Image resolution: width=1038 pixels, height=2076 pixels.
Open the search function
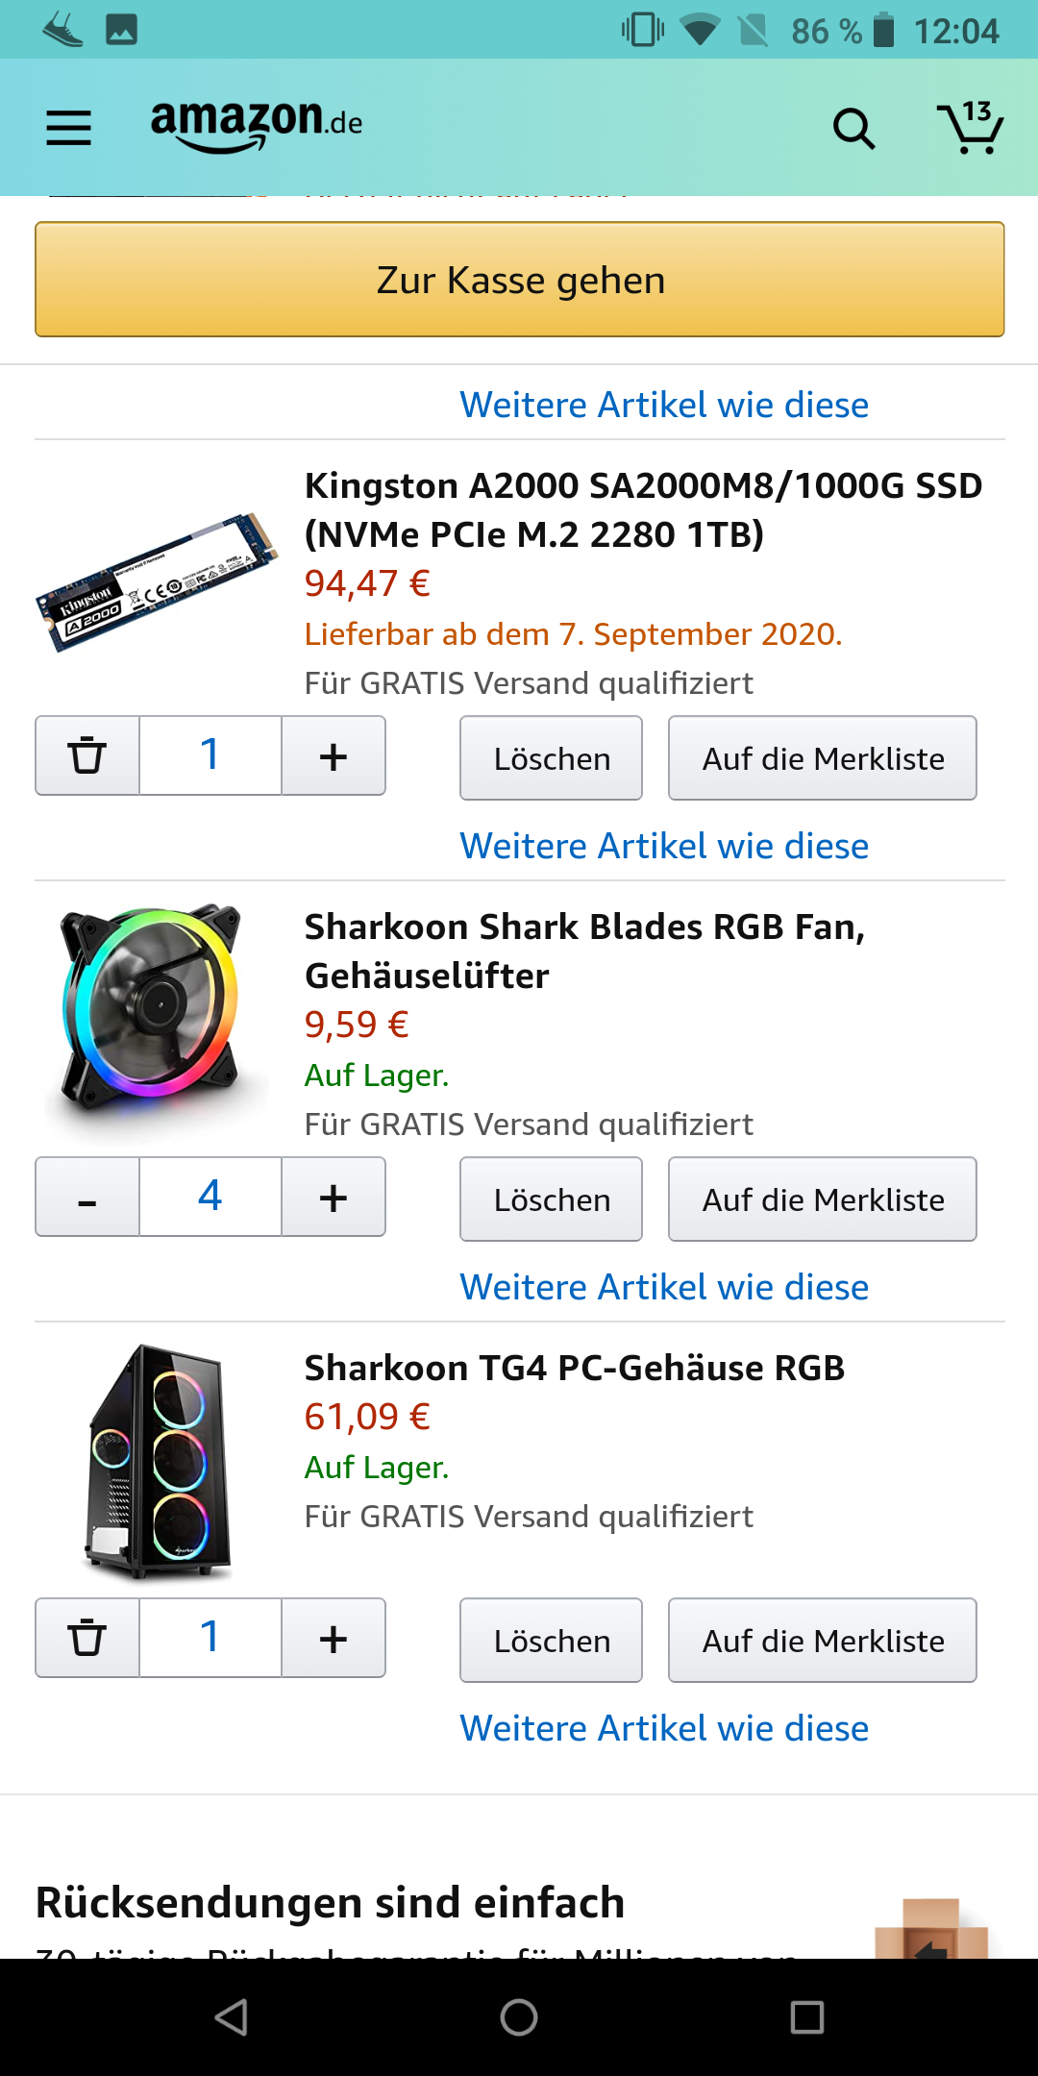tap(854, 128)
